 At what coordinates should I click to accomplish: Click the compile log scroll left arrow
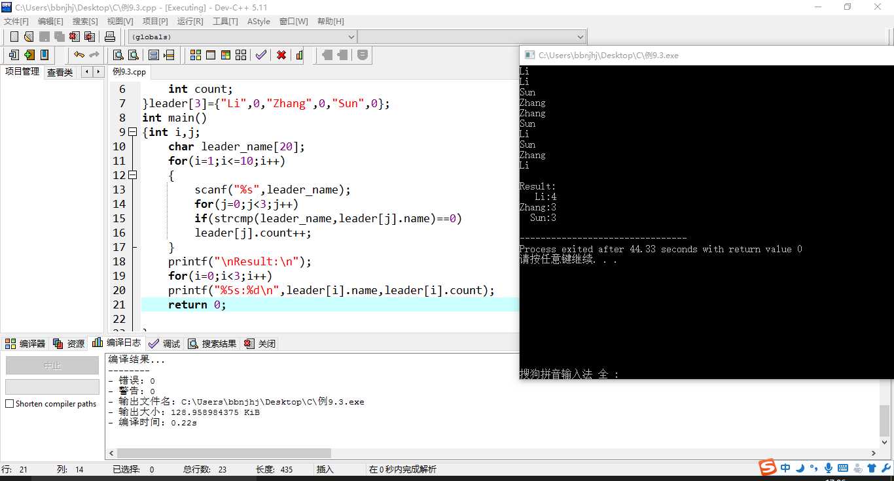pos(111,453)
